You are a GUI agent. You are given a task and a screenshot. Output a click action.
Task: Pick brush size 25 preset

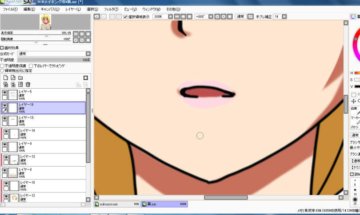[x=355, y=201]
